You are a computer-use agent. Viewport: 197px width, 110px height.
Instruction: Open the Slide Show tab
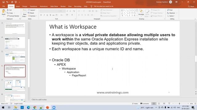pos(54,6)
